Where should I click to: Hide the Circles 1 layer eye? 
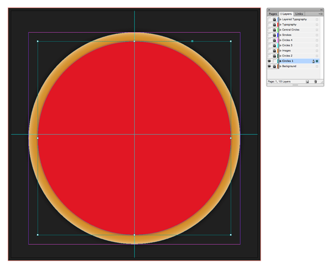[269, 61]
